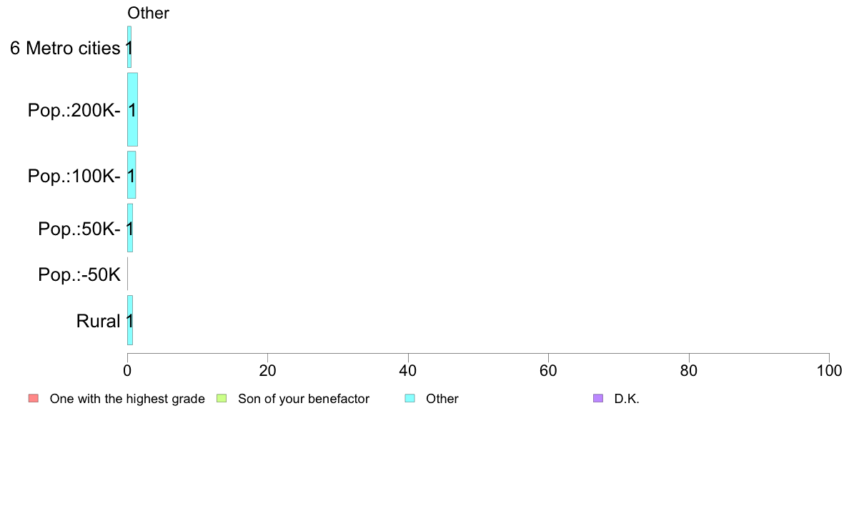Click the 'Rural' axis label
Viewport: 849px width, 526px height.
coord(98,321)
